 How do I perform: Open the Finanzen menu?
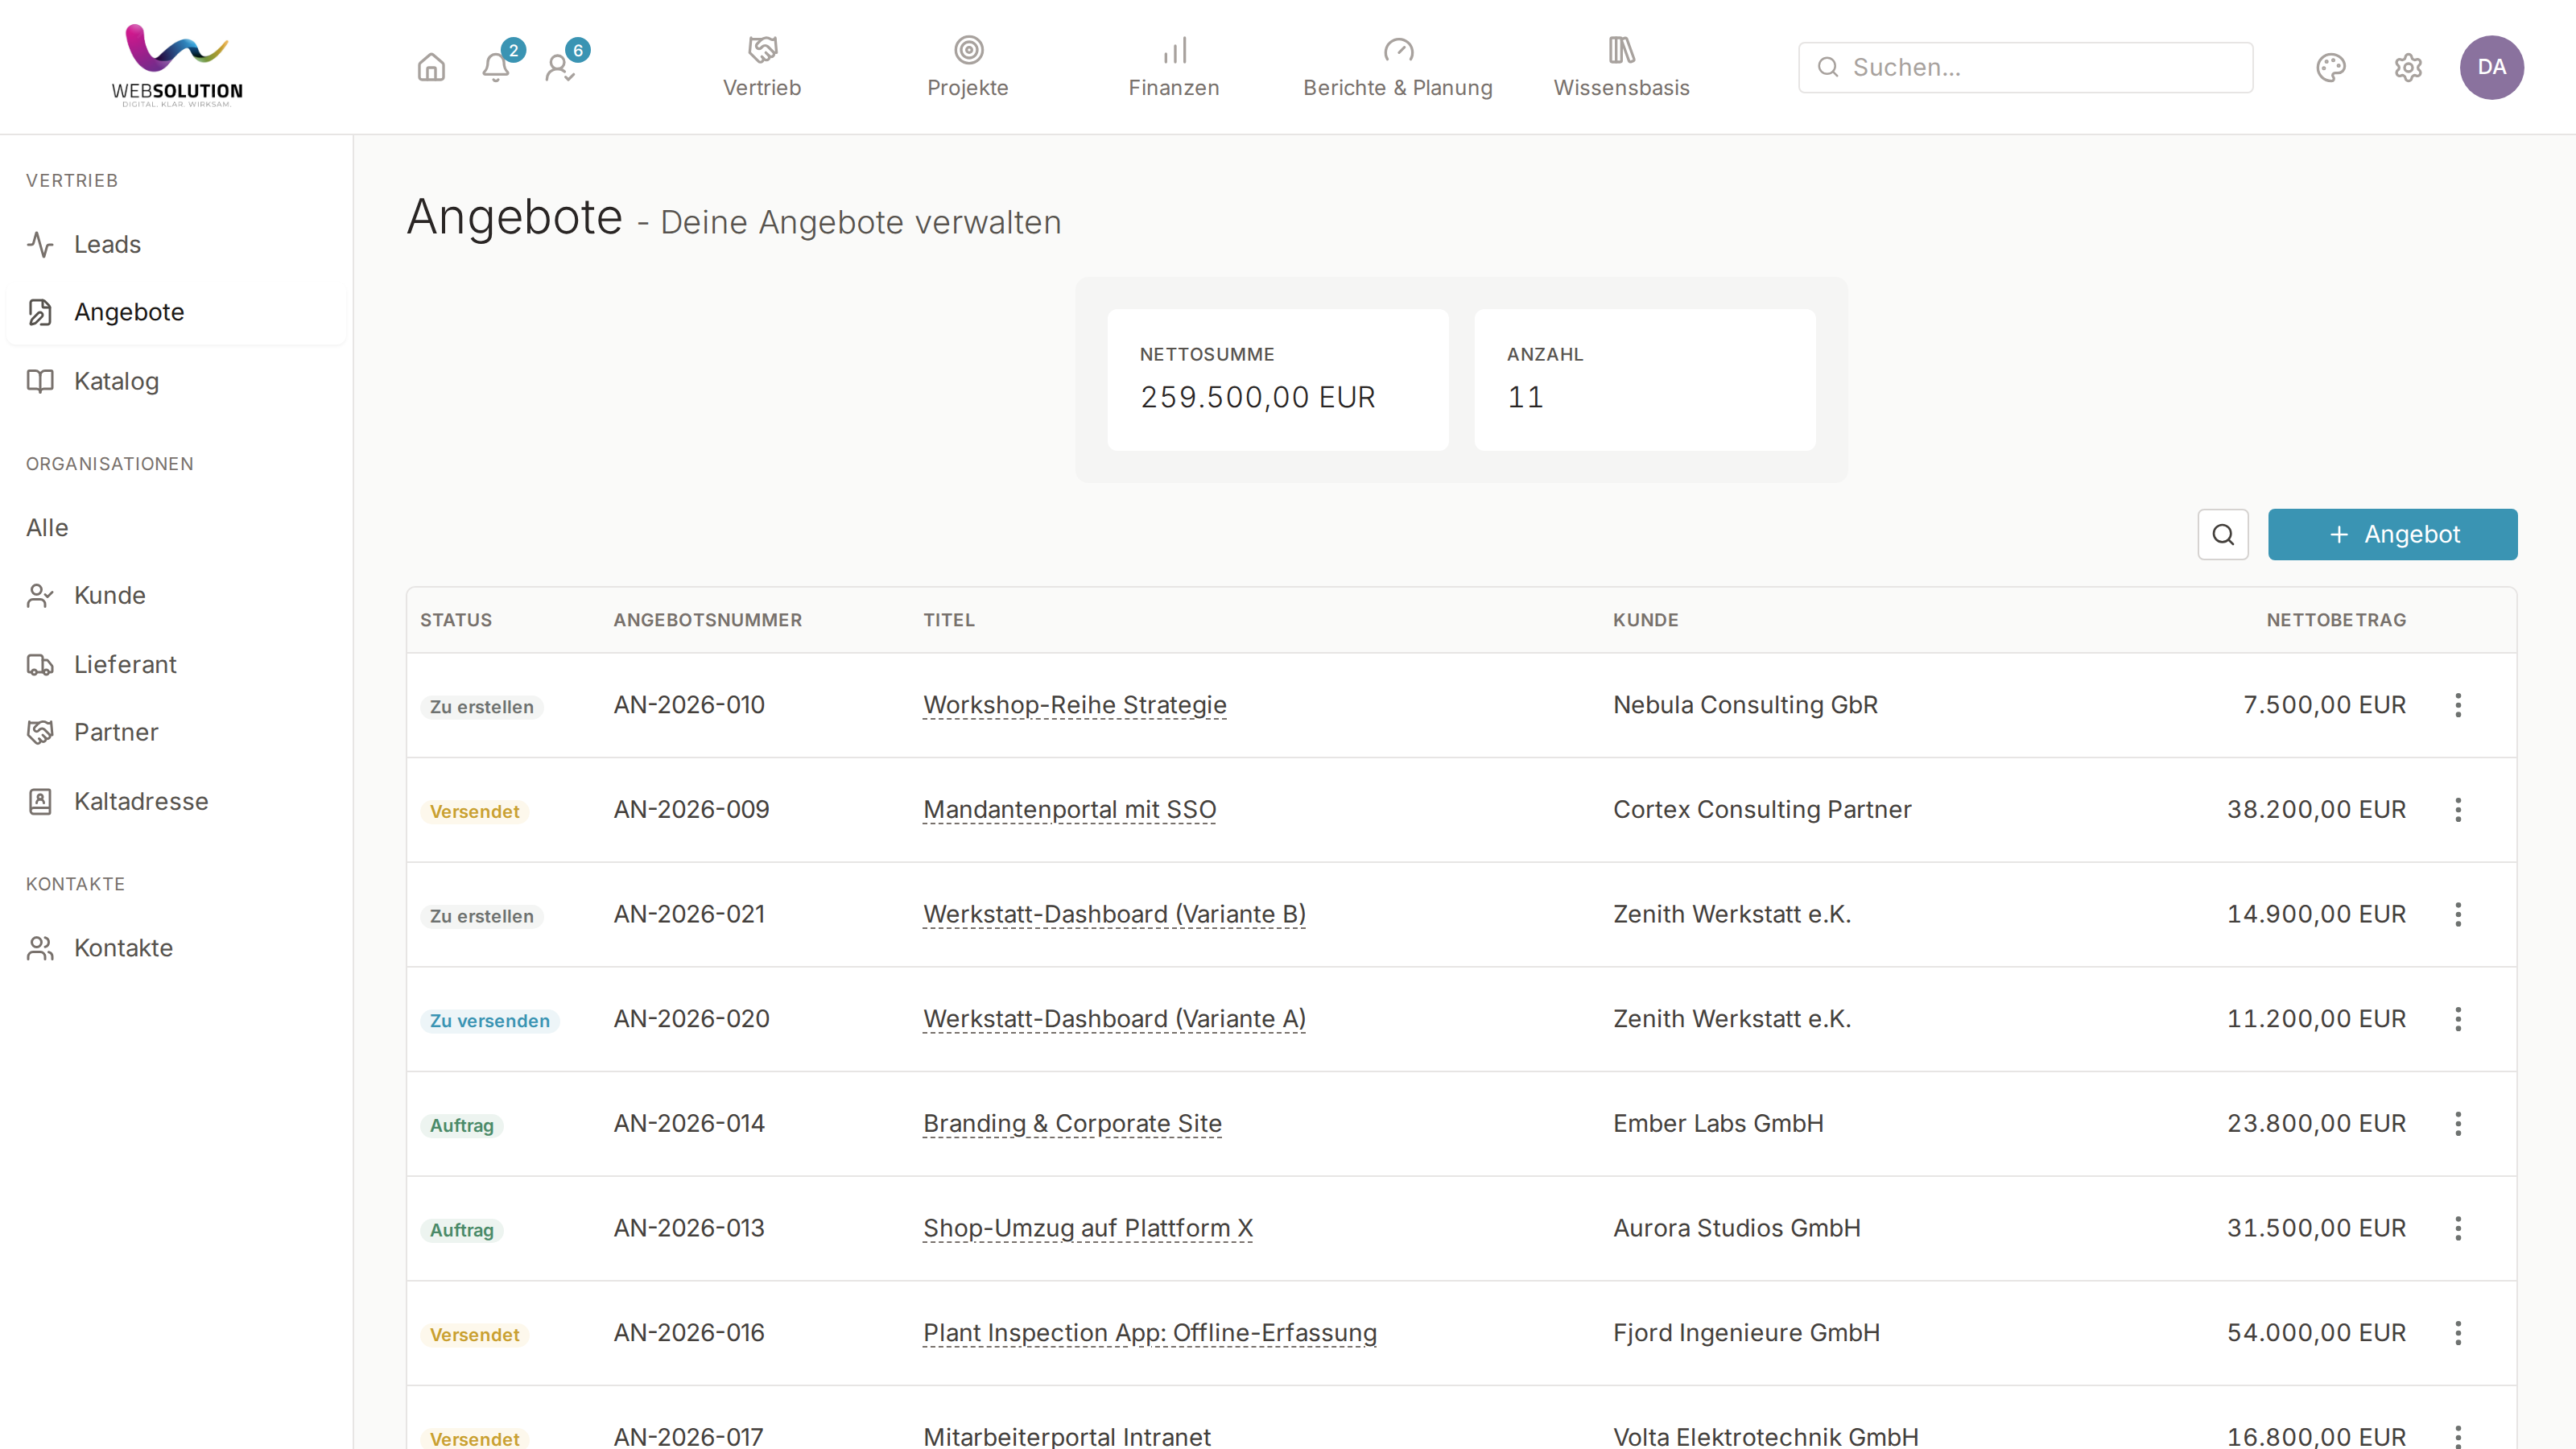pyautogui.click(x=1174, y=67)
